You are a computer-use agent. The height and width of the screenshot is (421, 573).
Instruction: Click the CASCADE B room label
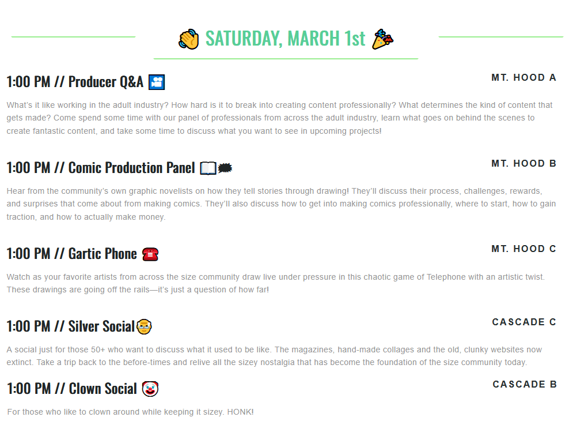(525, 385)
